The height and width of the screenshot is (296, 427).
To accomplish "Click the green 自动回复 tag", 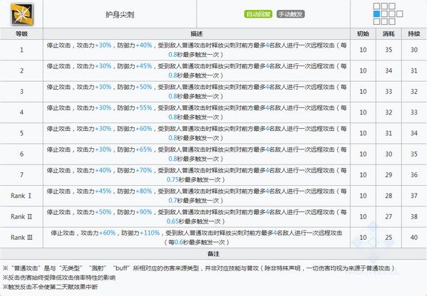I will (x=258, y=14).
